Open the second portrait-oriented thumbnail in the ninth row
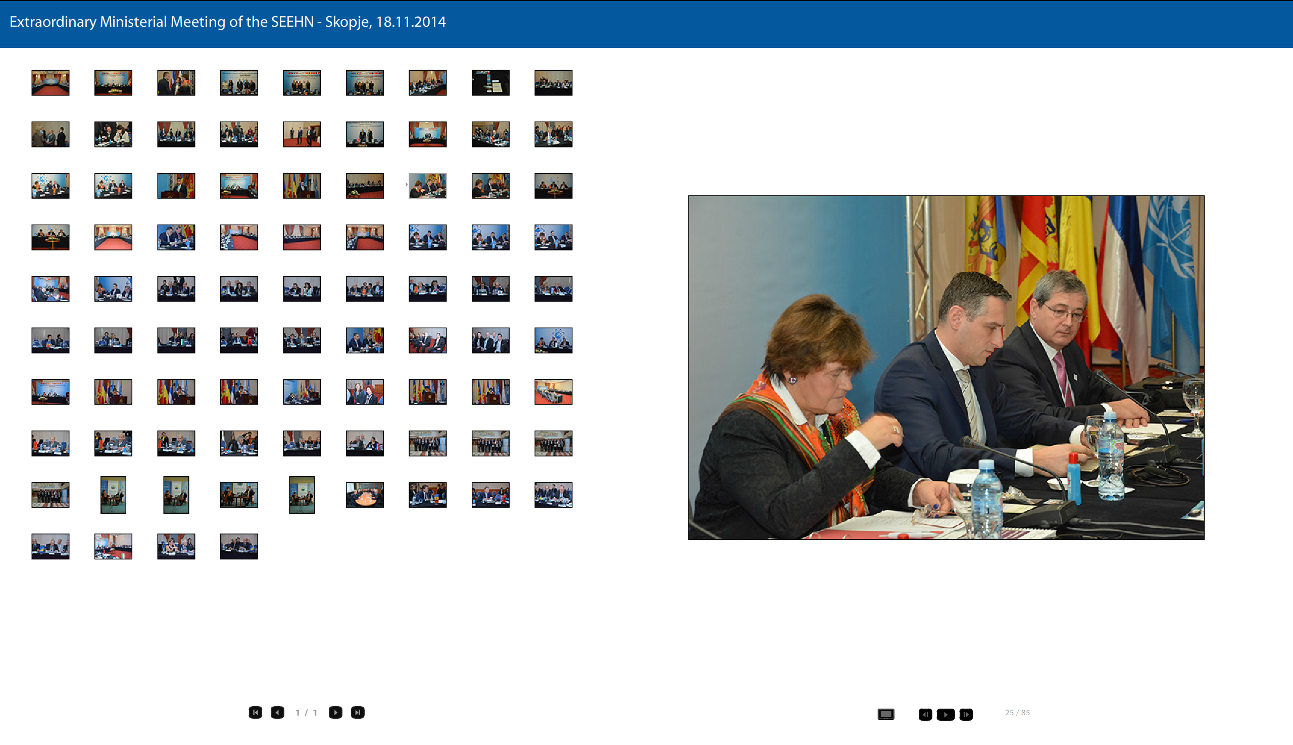 click(x=176, y=495)
